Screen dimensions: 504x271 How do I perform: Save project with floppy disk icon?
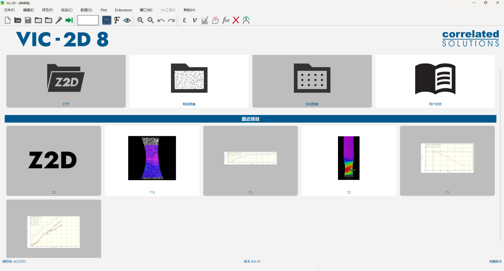(x=28, y=20)
